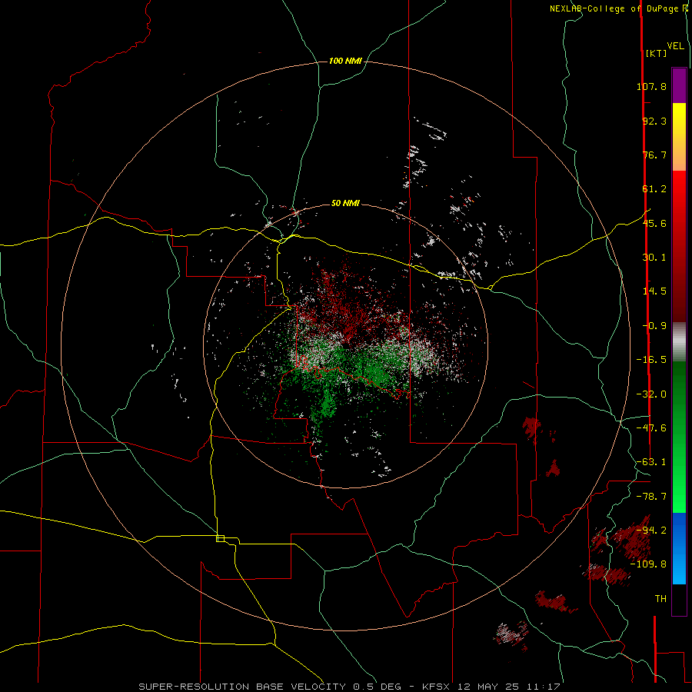The height and width of the screenshot is (692, 692).
Task: Click the 45.6 legend value
Action: coord(654,223)
